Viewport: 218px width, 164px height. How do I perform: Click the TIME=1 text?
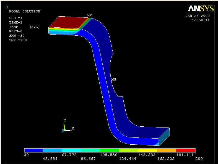pyautogui.click(x=16, y=22)
